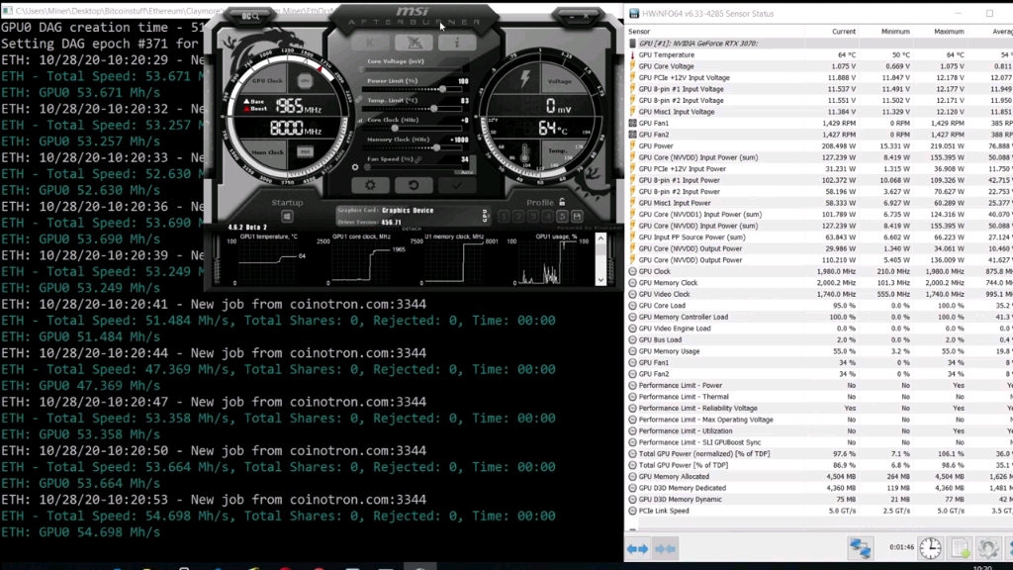Click the GPU1 temperature graph

coord(269,260)
